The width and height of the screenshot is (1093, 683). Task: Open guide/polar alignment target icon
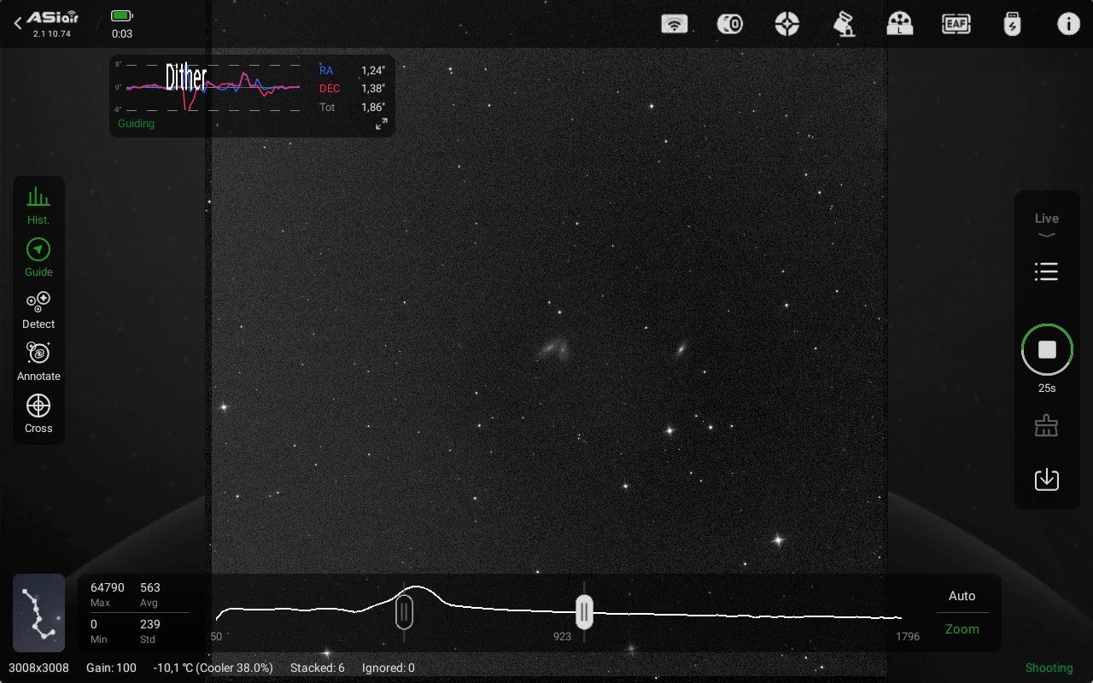pyautogui.click(x=786, y=24)
